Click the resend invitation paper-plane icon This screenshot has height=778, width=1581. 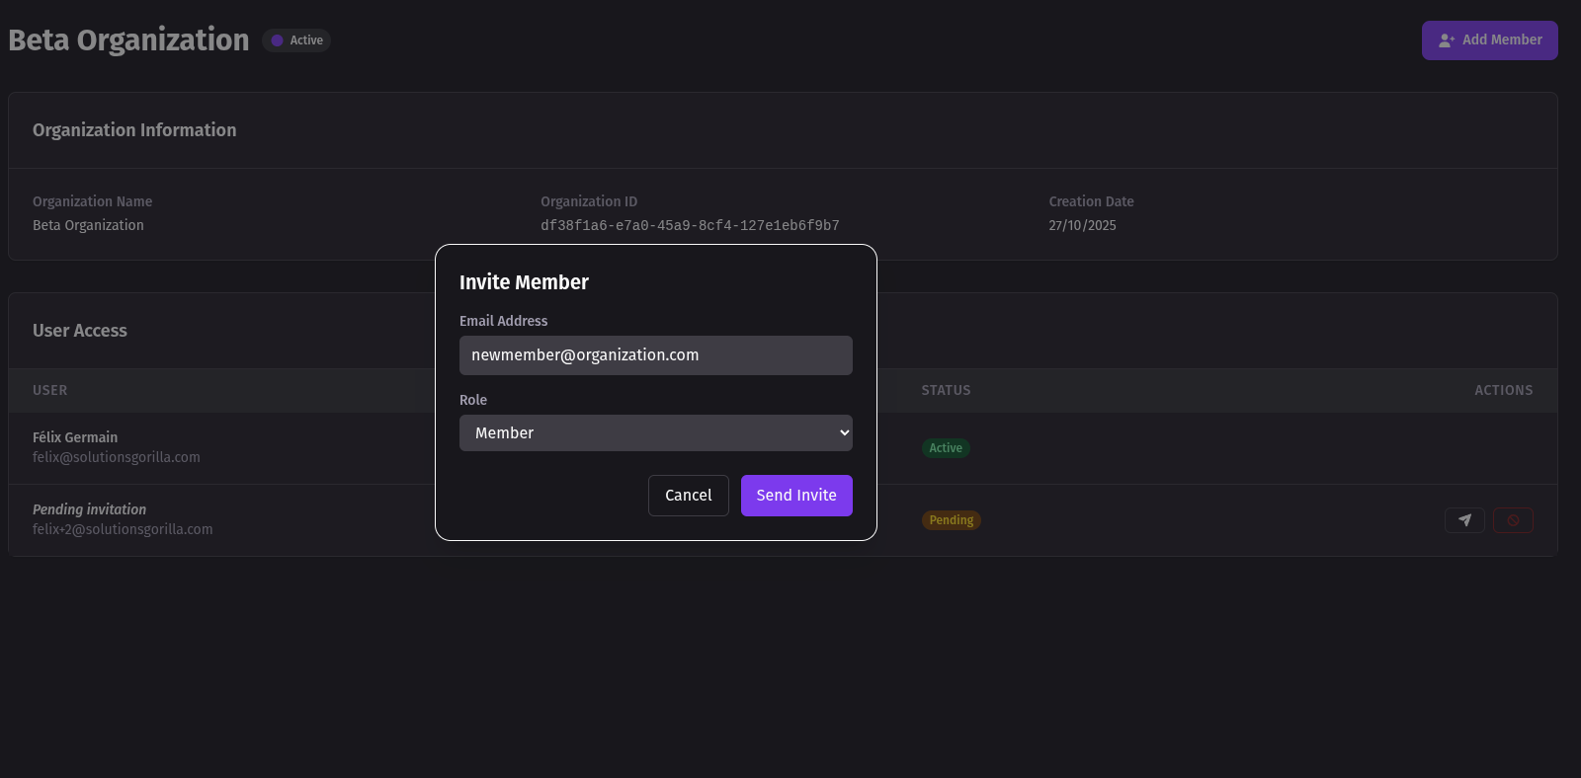[x=1464, y=520]
